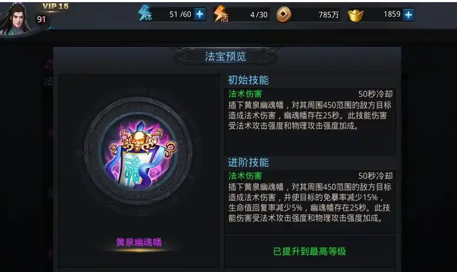Viewport: 457px width, 272px height.
Task: Add stamina with the plus beside 51/60
Action: (x=200, y=14)
